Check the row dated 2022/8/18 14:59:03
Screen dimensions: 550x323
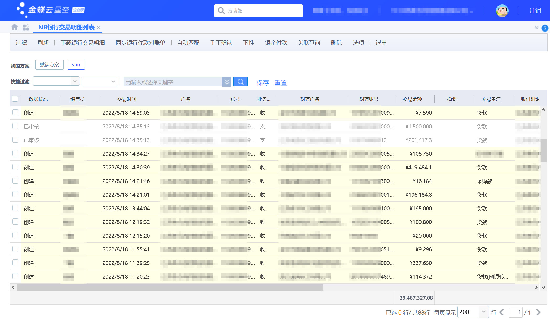coord(15,112)
